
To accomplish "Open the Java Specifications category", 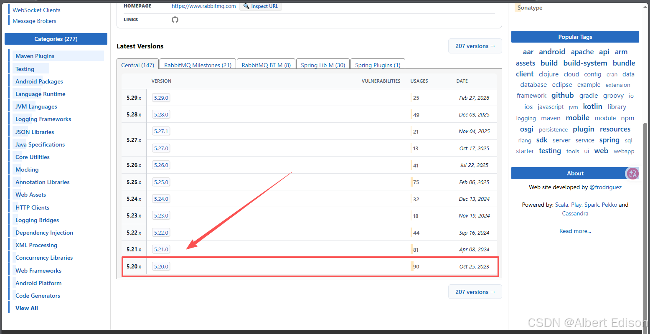I will click(40, 144).
